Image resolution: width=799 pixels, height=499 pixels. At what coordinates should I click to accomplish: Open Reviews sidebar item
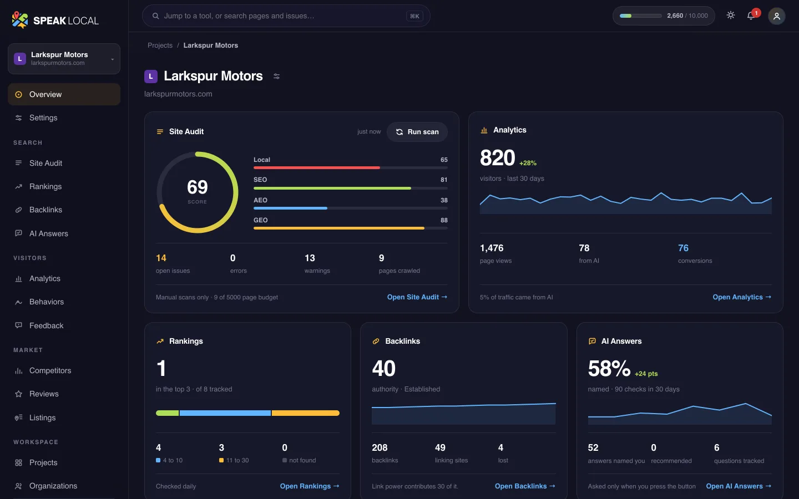tap(64, 394)
